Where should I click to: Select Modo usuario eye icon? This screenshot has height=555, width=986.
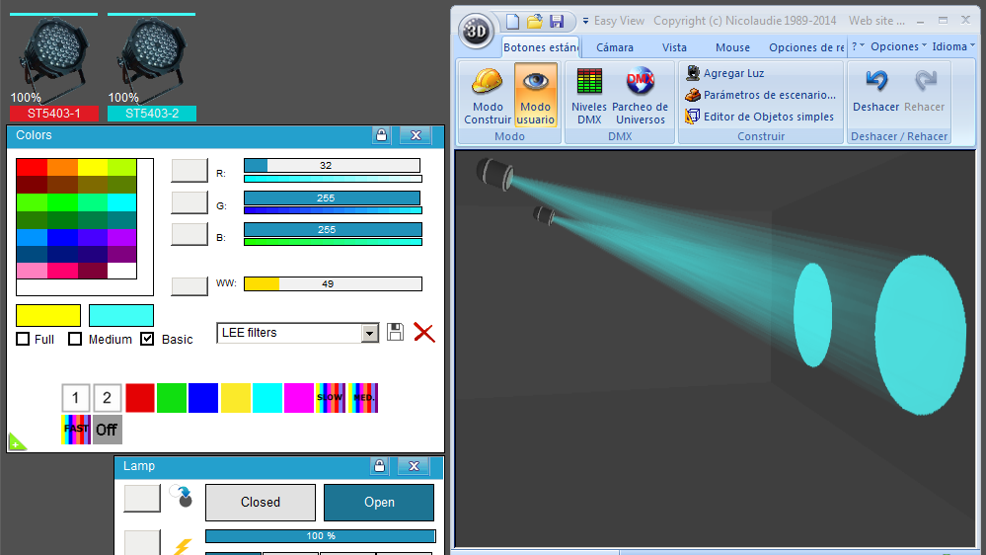(535, 96)
